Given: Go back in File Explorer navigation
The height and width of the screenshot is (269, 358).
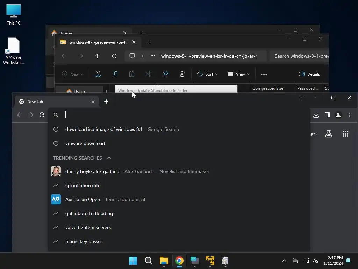Looking at the screenshot, I should (x=64, y=56).
